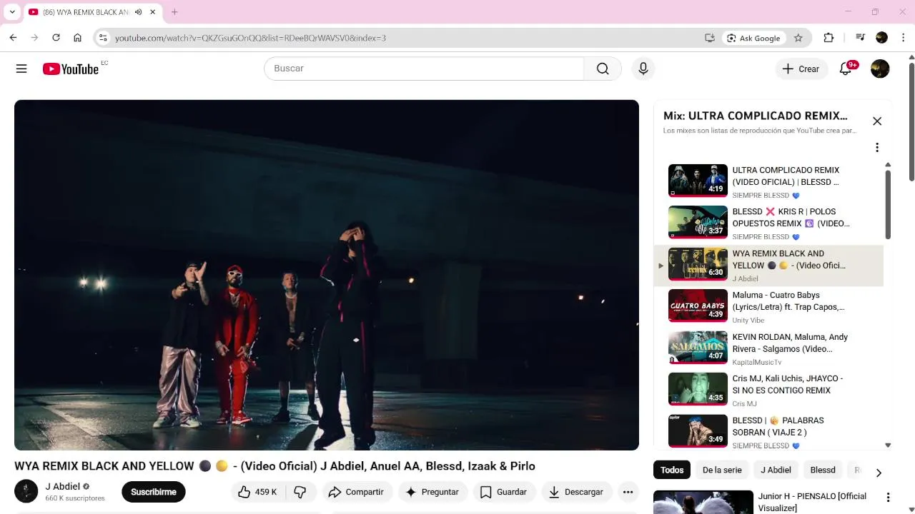
Task: Open J Abdiel channel name link
Action: pyautogui.click(x=63, y=487)
